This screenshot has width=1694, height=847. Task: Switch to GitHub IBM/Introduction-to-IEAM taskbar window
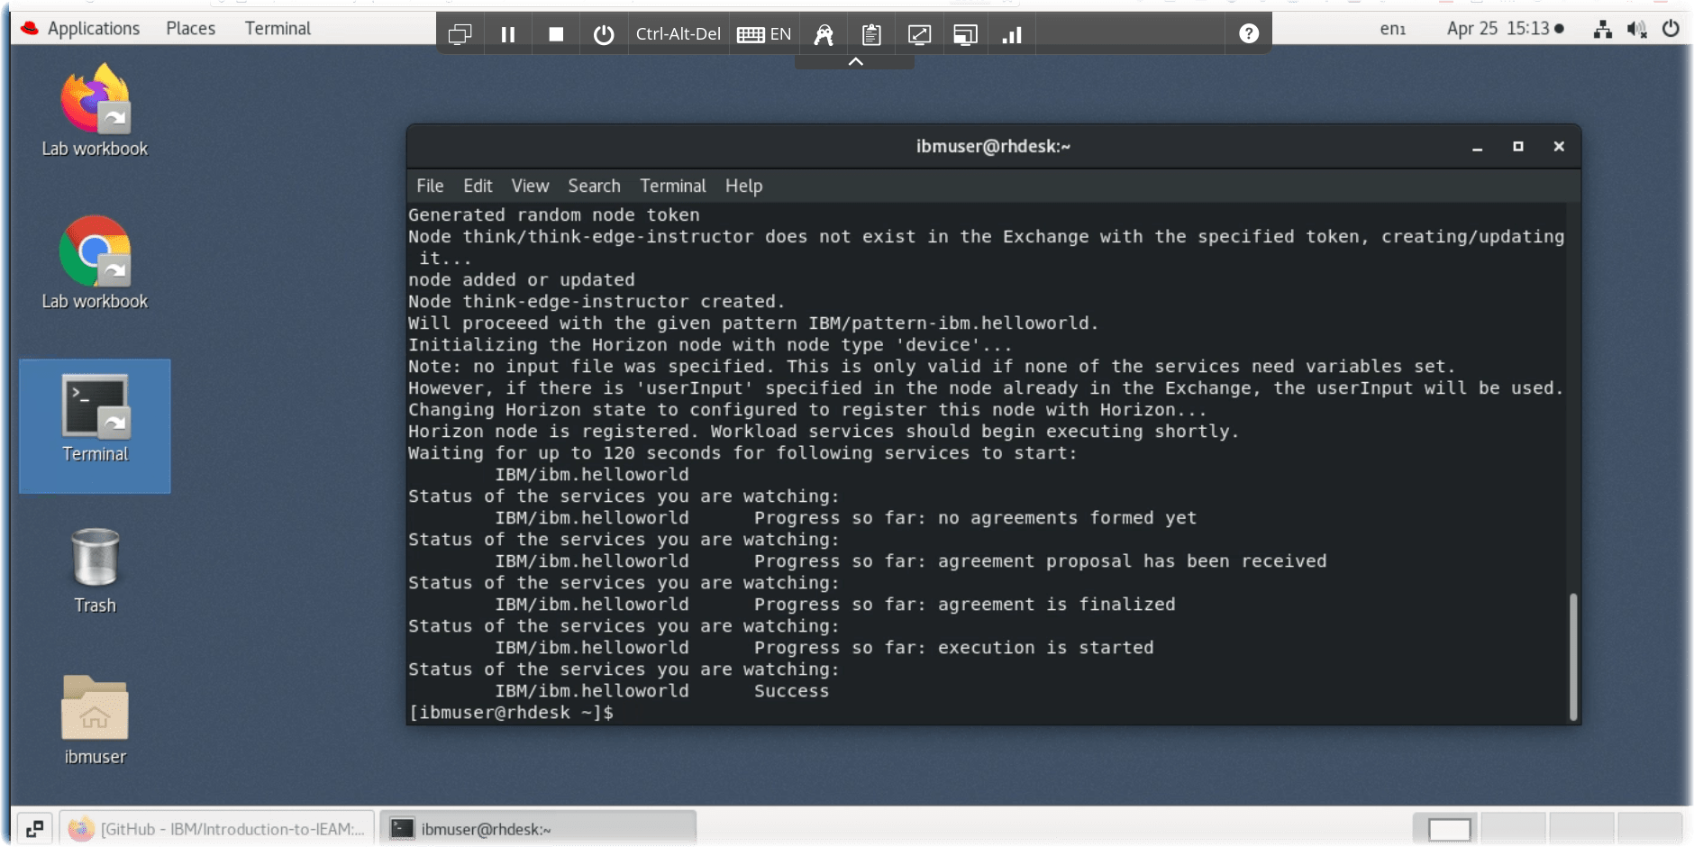click(x=219, y=828)
